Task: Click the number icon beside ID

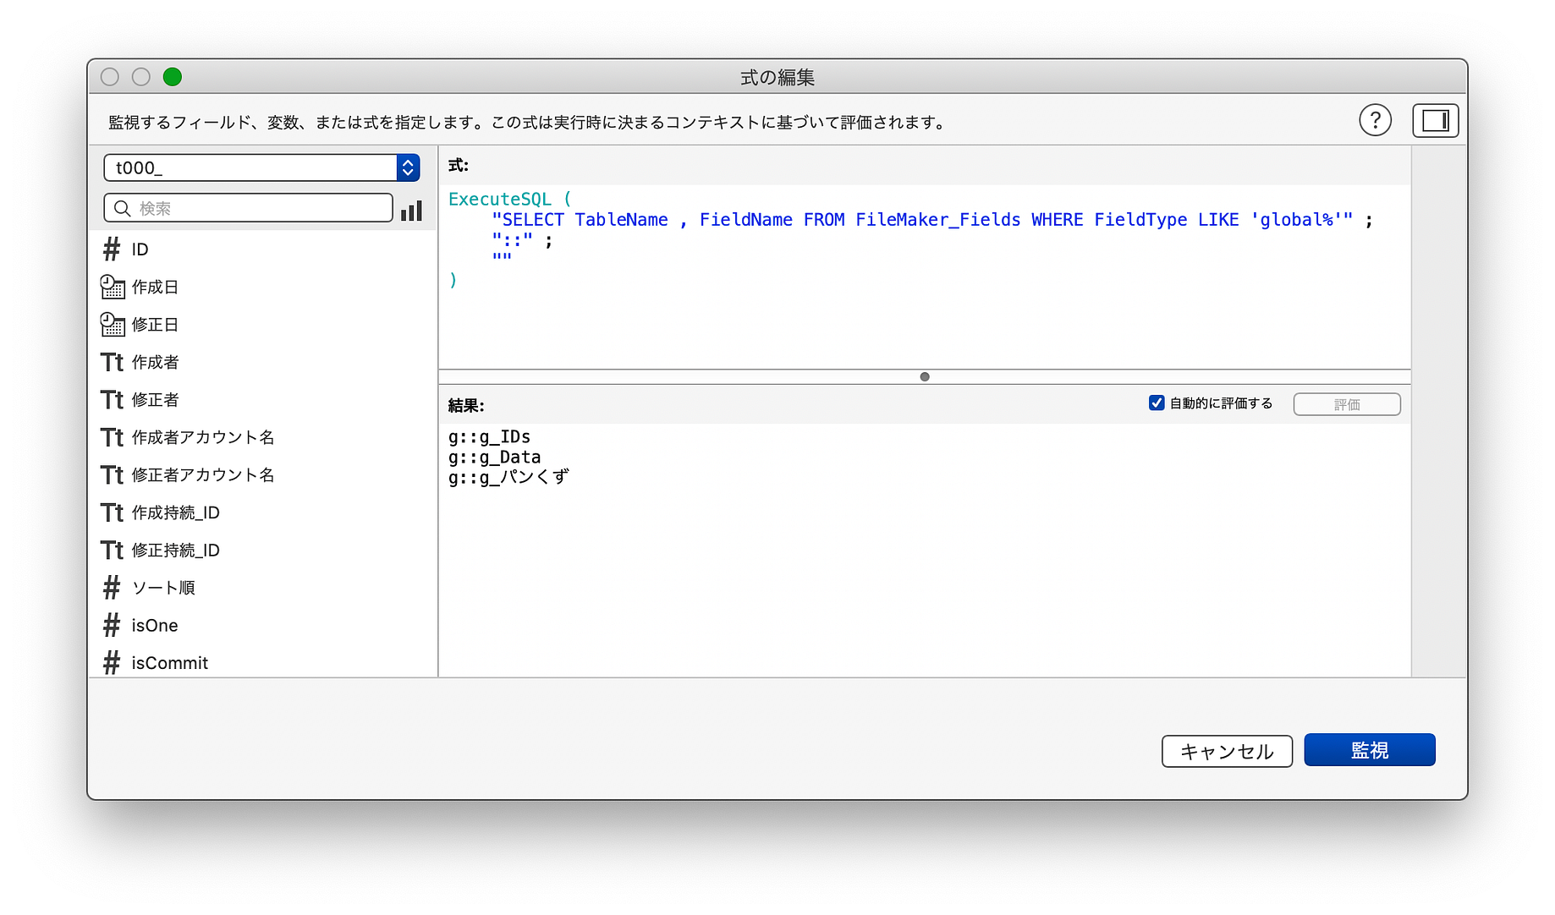Action: click(x=111, y=249)
